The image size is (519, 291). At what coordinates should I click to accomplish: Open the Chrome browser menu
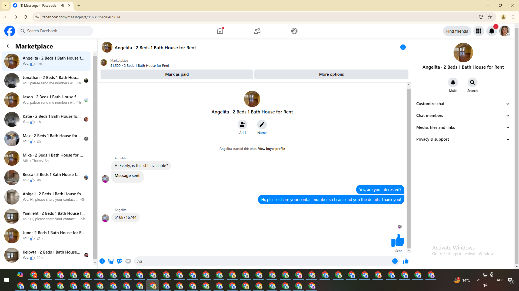(513, 17)
